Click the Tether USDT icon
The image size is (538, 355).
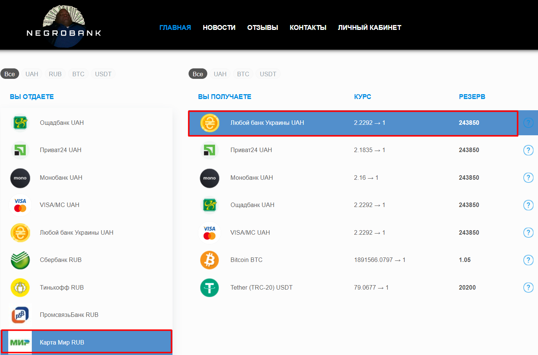[x=210, y=287]
